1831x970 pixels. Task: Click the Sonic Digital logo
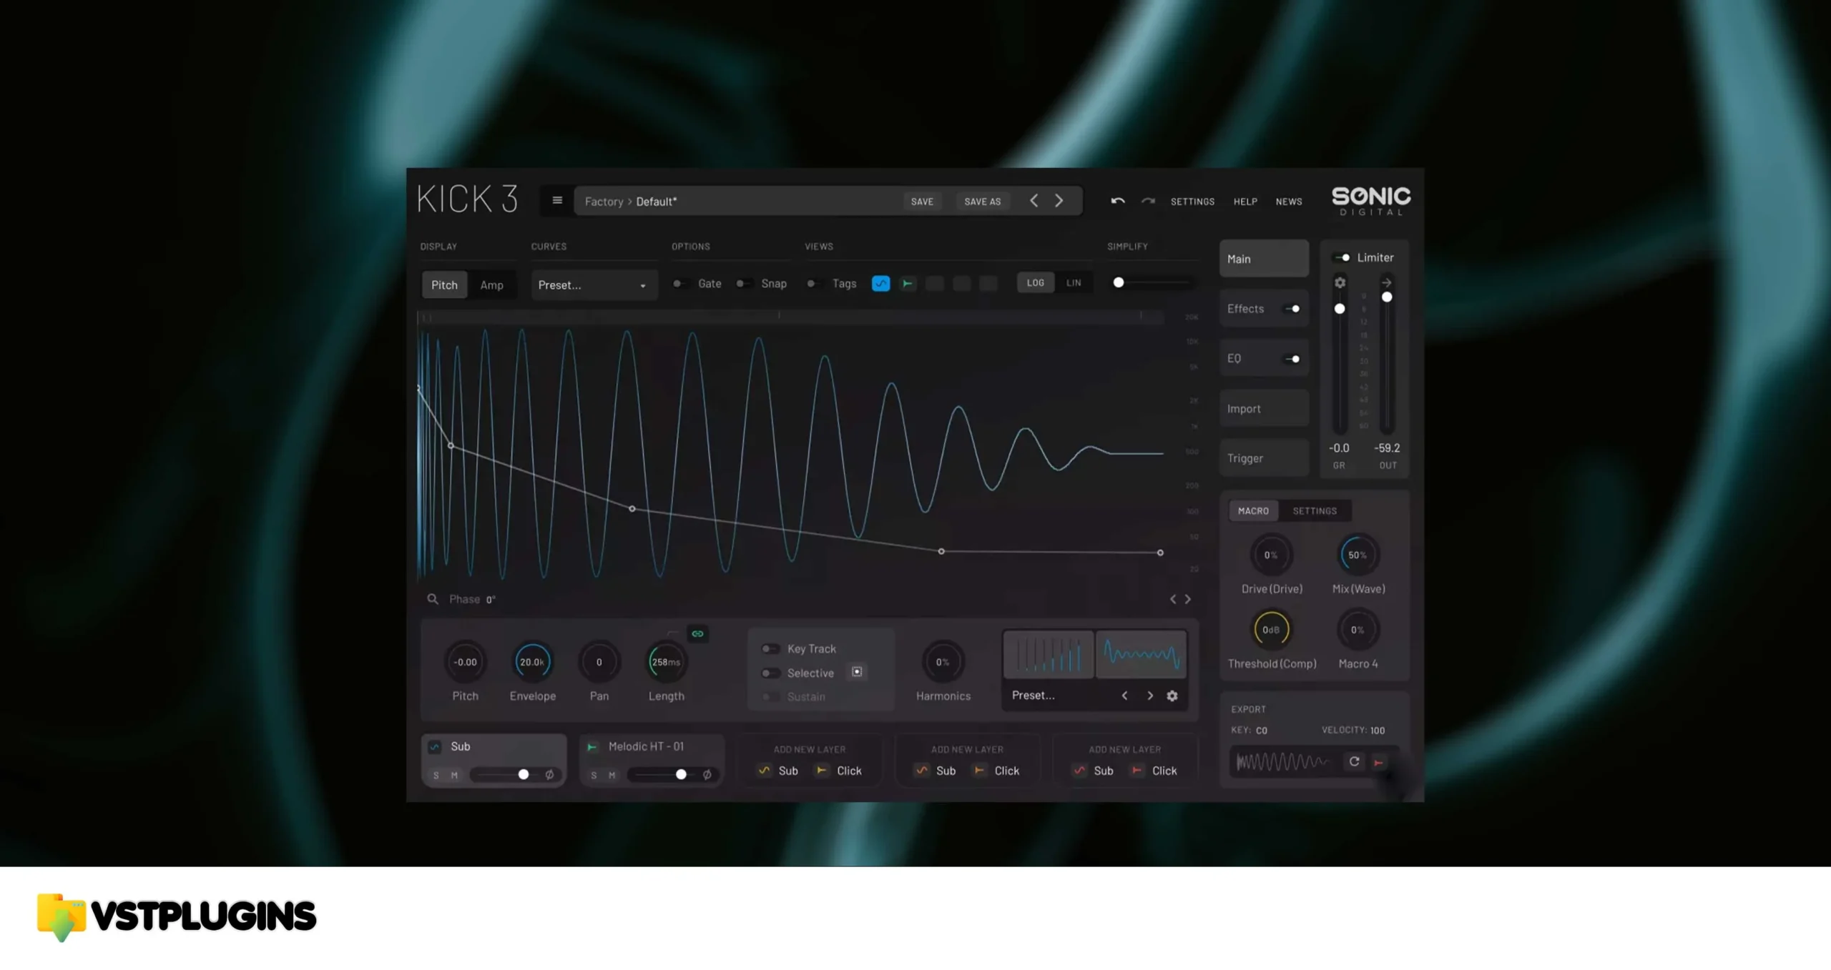[x=1371, y=201]
